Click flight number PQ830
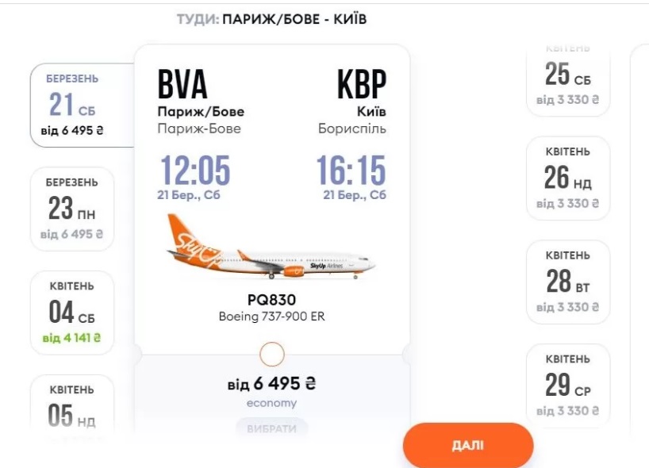This screenshot has width=649, height=468. [271, 300]
